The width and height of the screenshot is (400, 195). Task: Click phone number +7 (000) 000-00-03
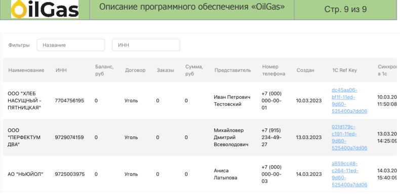point(271,174)
